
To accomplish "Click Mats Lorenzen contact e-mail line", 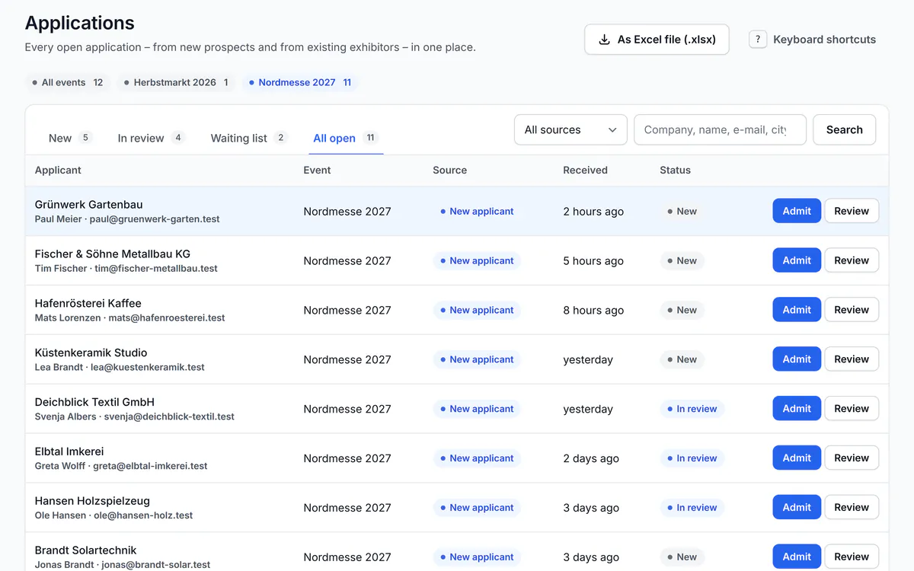I will point(130,318).
